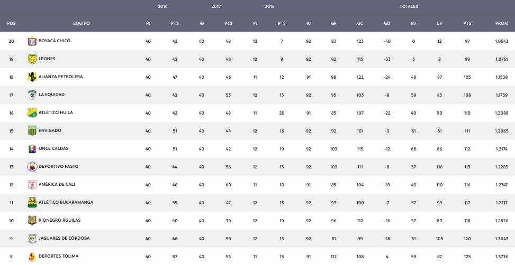The height and width of the screenshot is (265, 515).
Task: Click the Atlético Bucaramanga team logo
Action: click(x=32, y=202)
